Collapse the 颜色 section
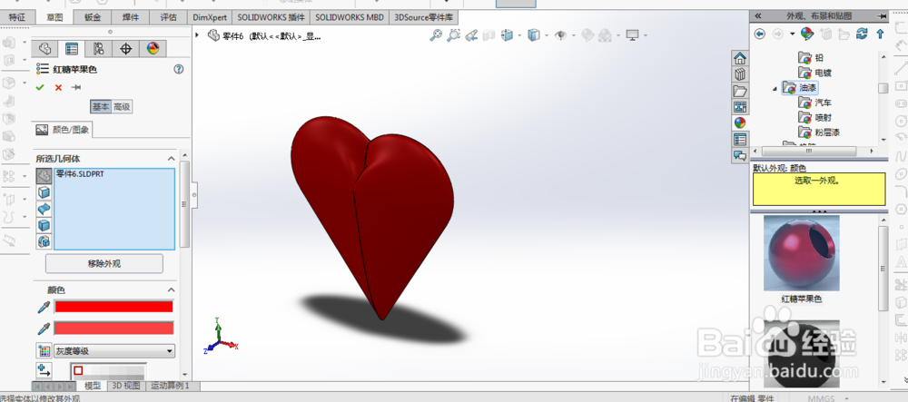This screenshot has width=908, height=402. point(172,289)
